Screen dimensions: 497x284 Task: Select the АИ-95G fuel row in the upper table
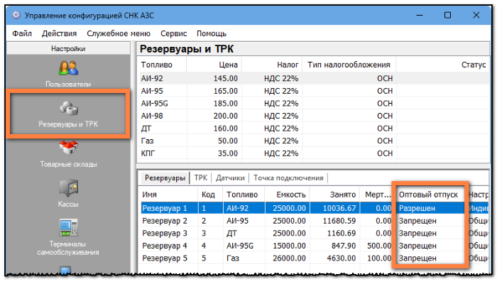[x=313, y=104]
